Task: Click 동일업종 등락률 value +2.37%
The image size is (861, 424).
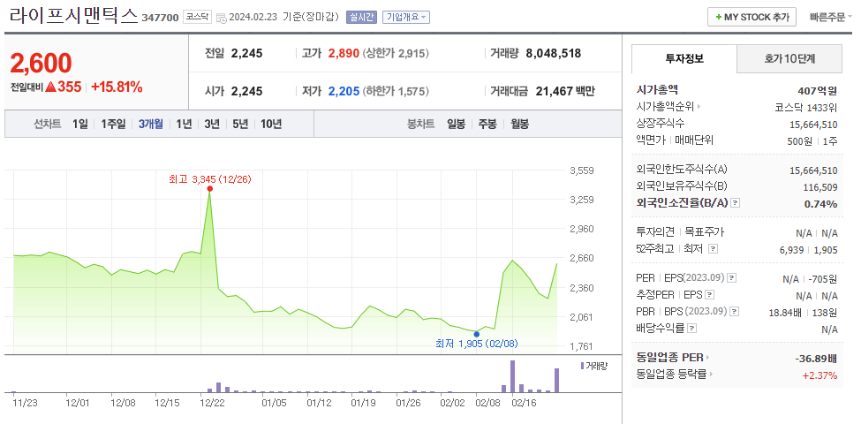Action: pos(819,375)
